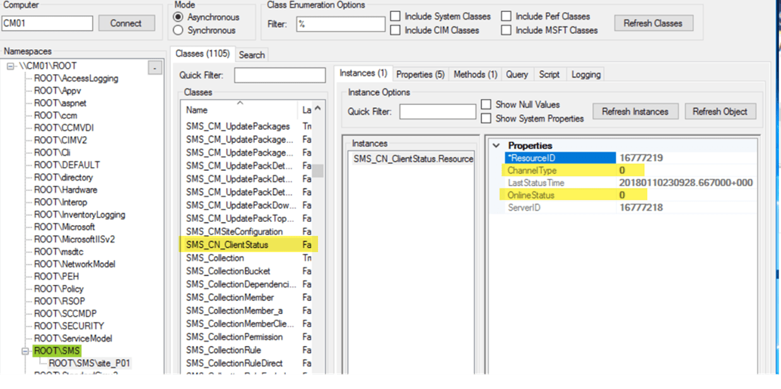
Task: Select SMS_Collection class
Action: (x=215, y=258)
